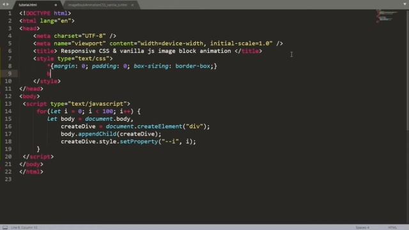
Task: Click opening body tag on line 12
Action: [x=29, y=96]
